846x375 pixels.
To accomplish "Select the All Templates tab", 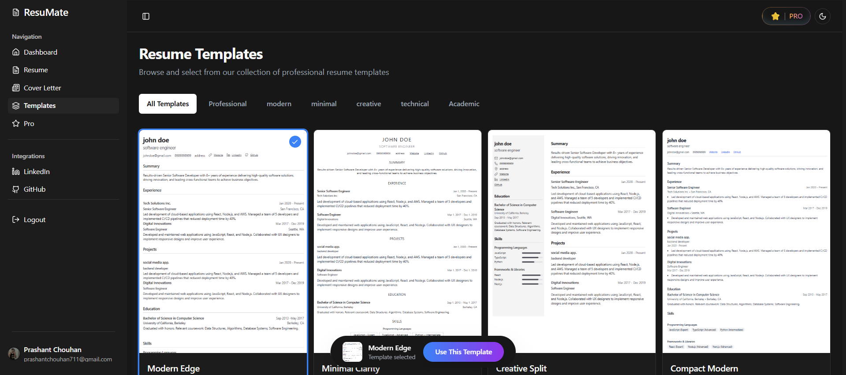I will (x=168, y=104).
